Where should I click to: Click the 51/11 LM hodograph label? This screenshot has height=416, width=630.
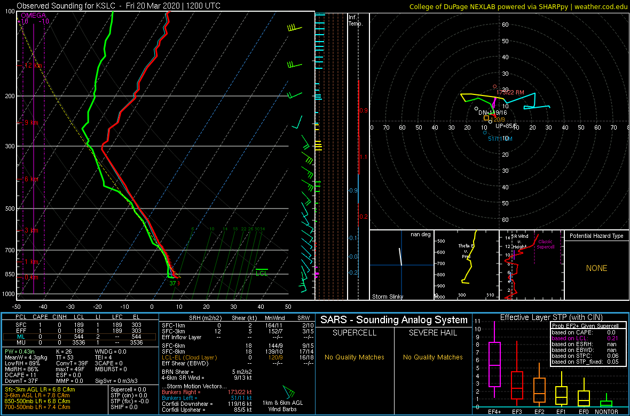pyautogui.click(x=500, y=139)
